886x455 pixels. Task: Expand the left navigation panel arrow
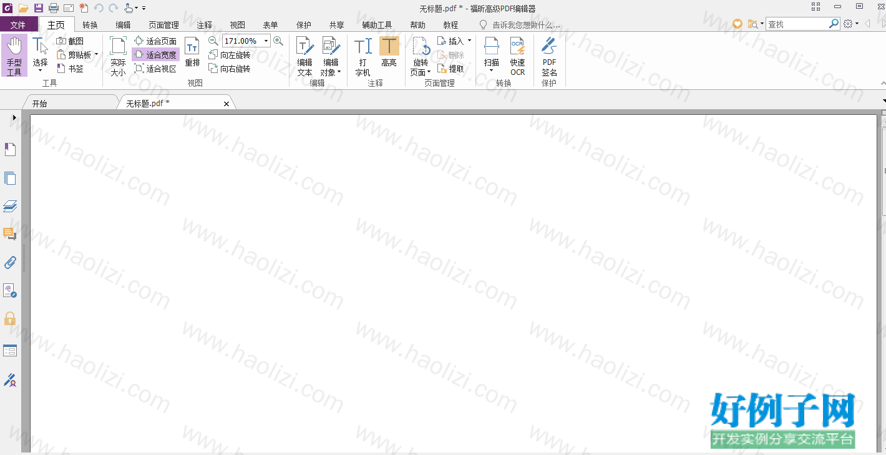[14, 117]
